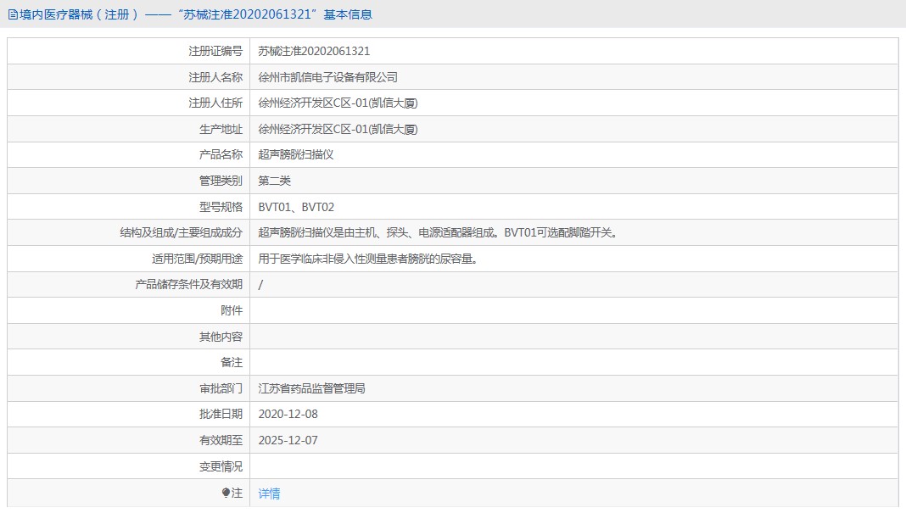Select address value in 注册人住所 row
Image resolution: width=906 pixels, height=513 pixels.
338,103
